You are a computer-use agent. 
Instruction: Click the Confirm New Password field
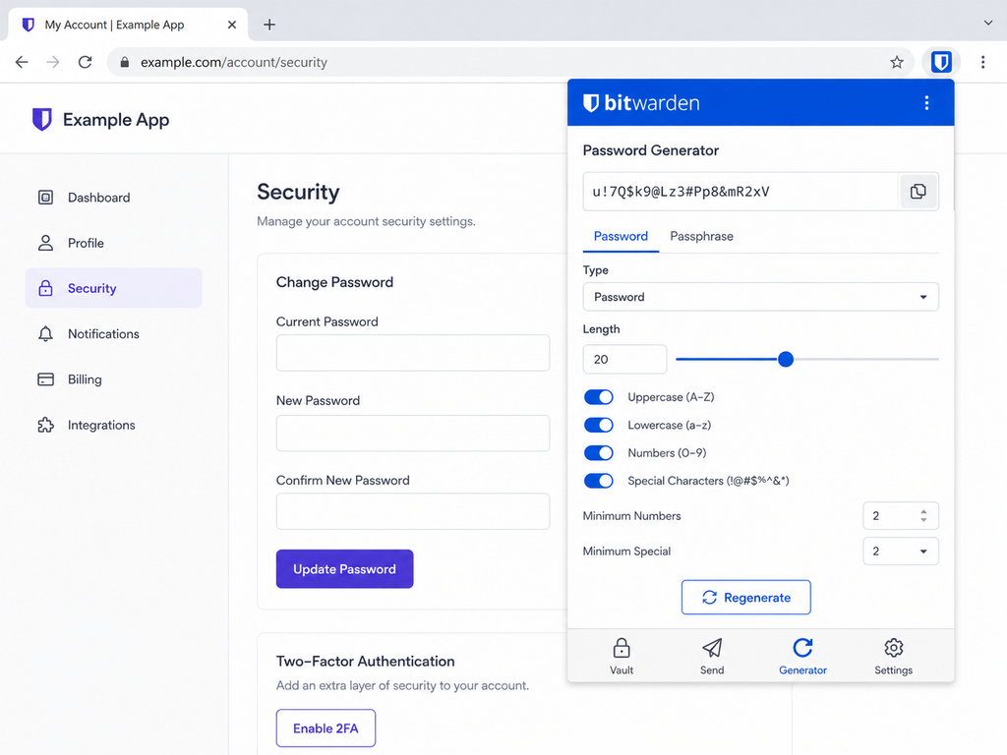(413, 511)
